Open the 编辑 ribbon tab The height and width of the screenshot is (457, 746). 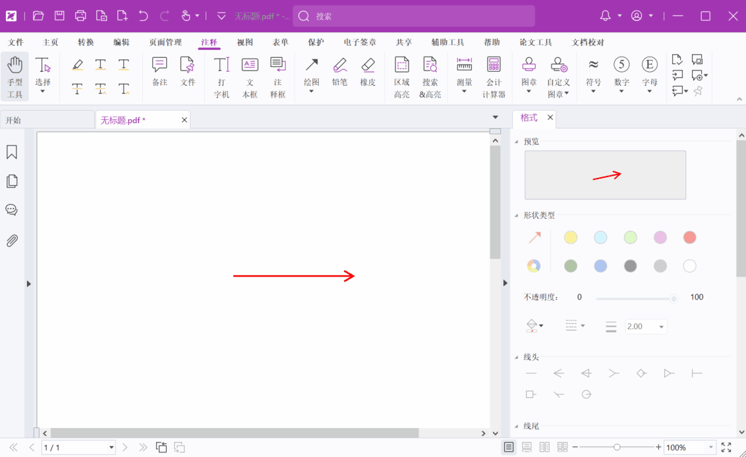click(x=121, y=42)
